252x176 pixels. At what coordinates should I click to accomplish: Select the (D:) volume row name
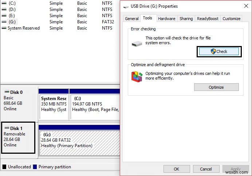[x=12, y=9]
